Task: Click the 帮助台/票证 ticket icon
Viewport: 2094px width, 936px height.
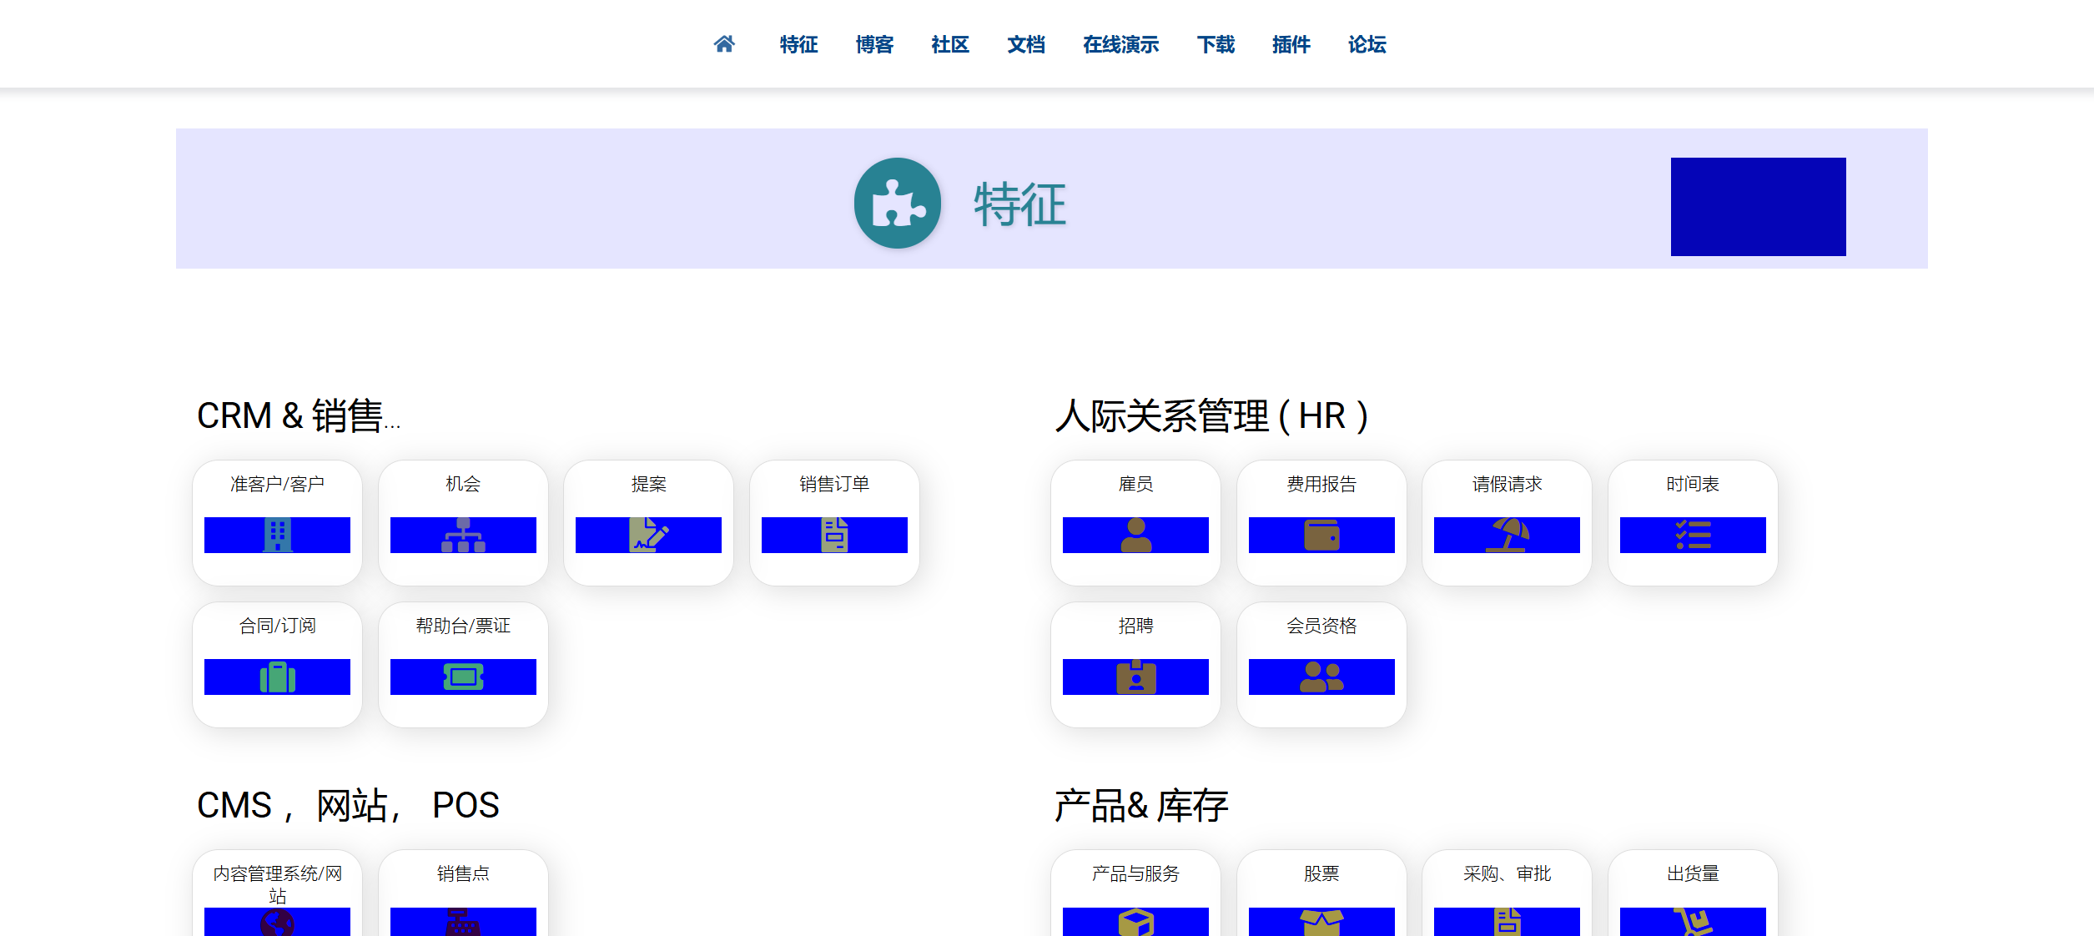Action: (463, 677)
